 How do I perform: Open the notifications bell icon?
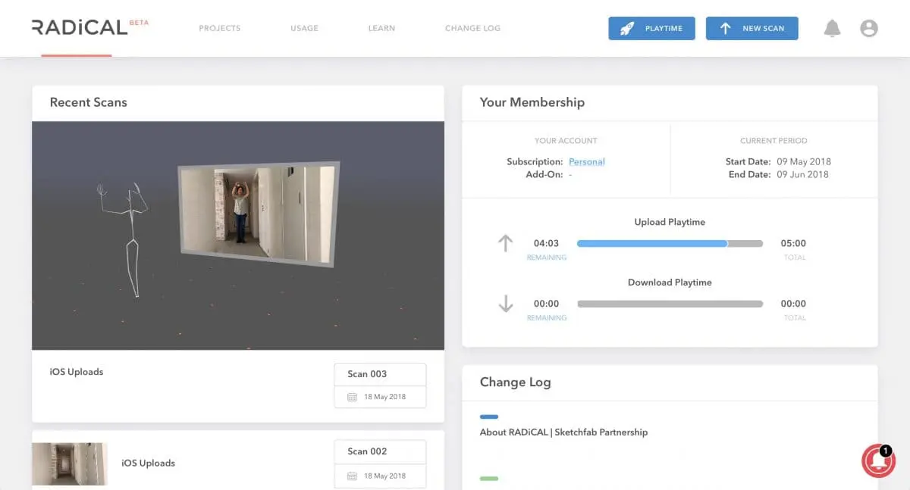[832, 29]
